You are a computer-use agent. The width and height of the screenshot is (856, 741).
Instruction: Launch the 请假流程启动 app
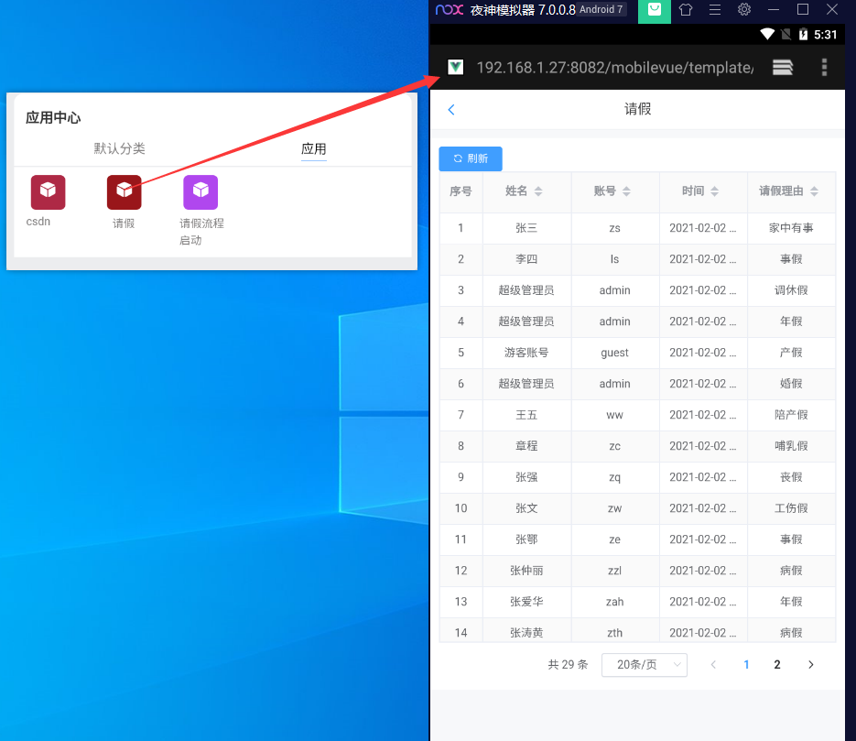200,192
